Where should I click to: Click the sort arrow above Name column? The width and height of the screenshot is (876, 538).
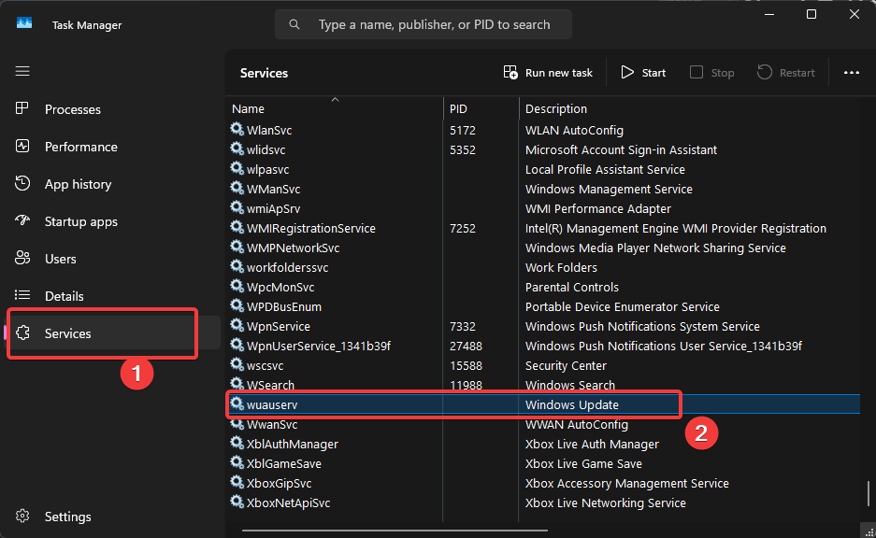coord(336,99)
